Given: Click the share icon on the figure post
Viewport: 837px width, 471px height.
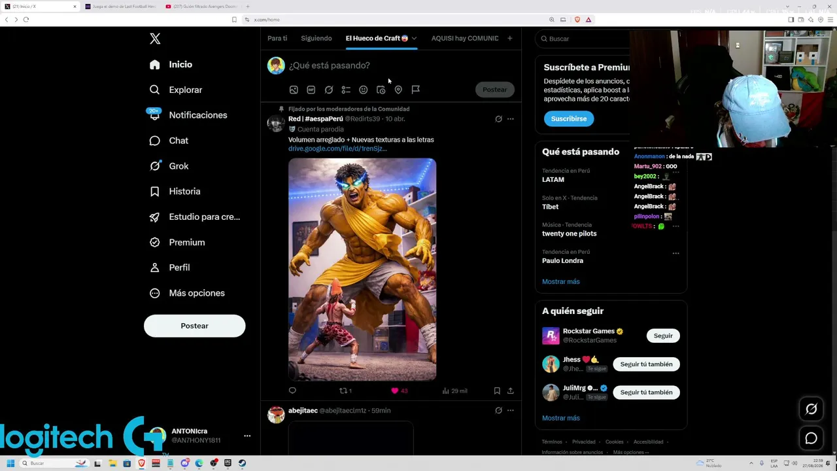Looking at the screenshot, I should [511, 391].
